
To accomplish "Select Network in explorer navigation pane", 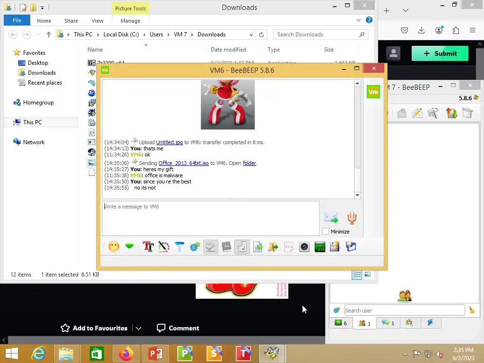I will coord(34,142).
